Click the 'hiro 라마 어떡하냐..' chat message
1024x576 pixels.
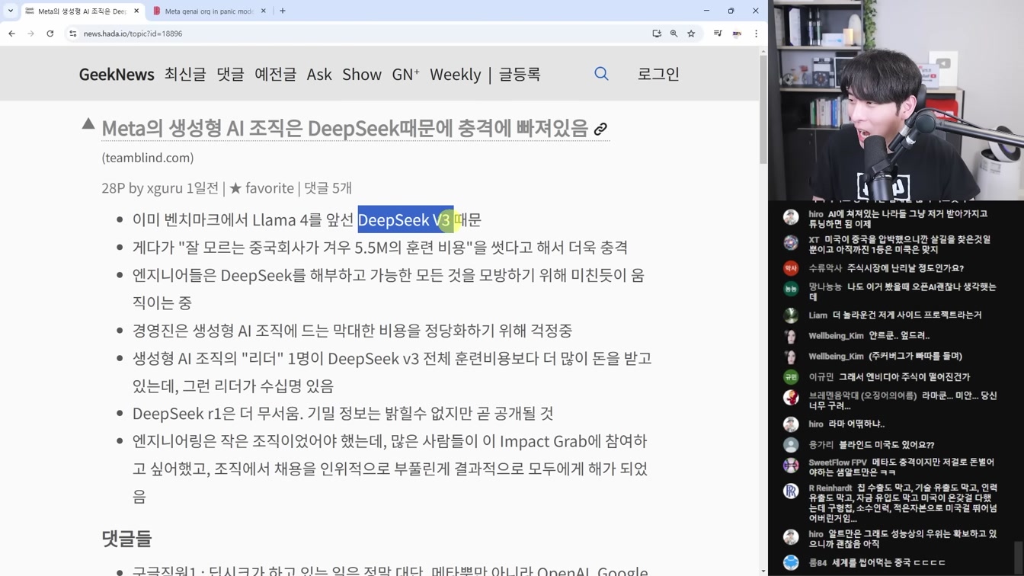pos(846,424)
